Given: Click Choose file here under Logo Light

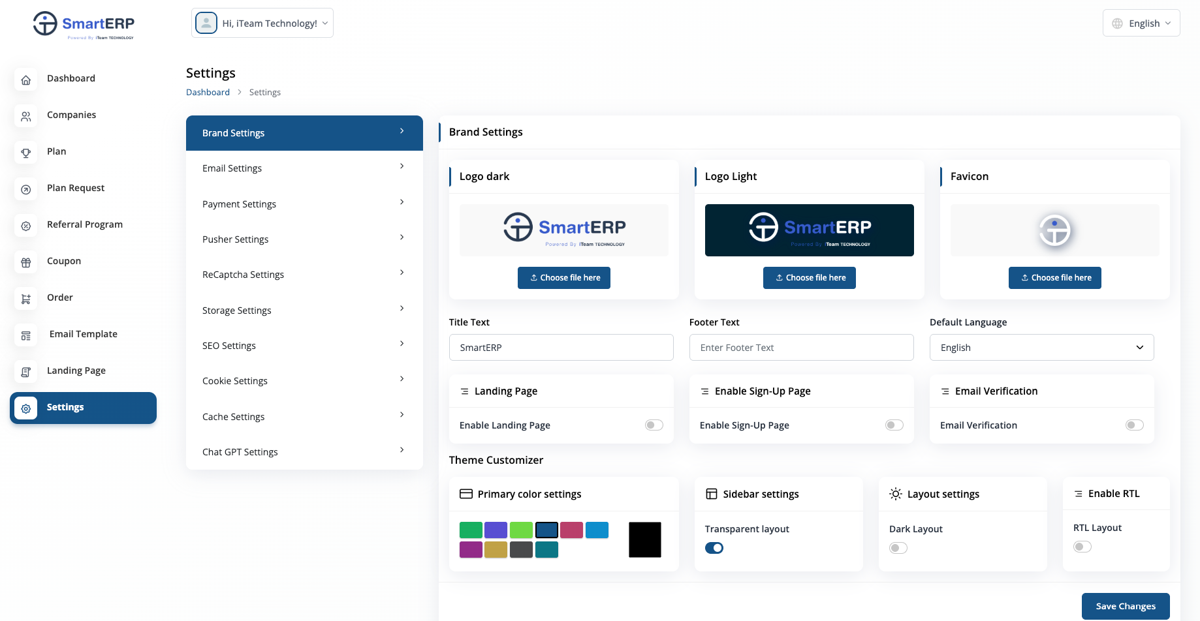Looking at the screenshot, I should tap(810, 278).
